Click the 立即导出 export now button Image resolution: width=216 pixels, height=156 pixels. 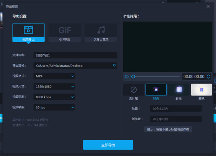coord(108,145)
